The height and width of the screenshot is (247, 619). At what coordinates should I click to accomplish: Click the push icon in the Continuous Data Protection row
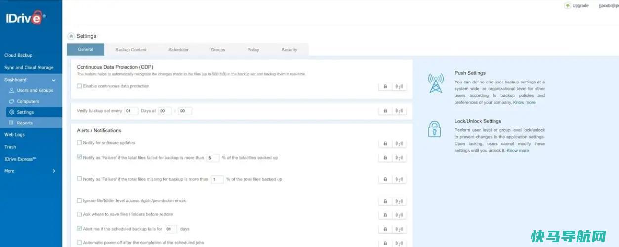(399, 86)
